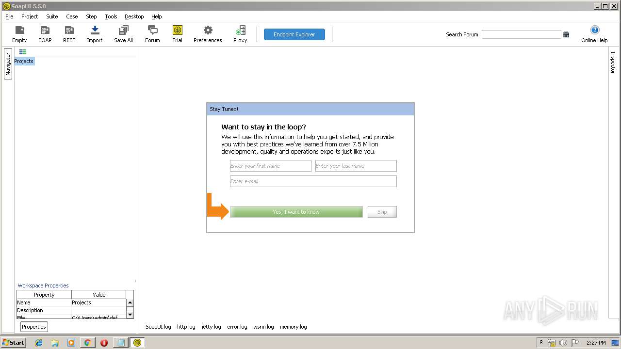Open the Navigator side tab
Viewport: 621px width, 349px height.
pos(8,64)
